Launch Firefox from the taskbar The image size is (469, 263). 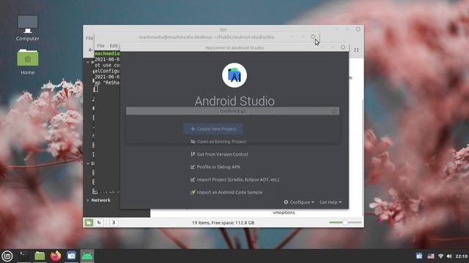tap(56, 256)
